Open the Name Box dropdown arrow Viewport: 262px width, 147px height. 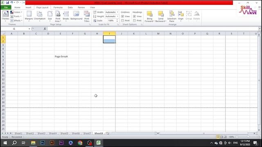click(29, 29)
